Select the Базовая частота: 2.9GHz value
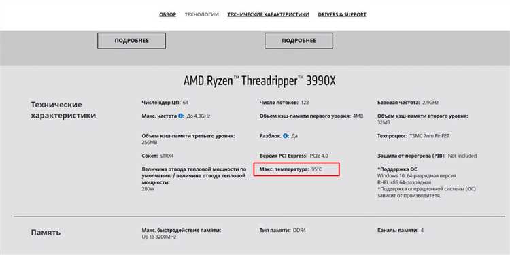 click(408, 103)
